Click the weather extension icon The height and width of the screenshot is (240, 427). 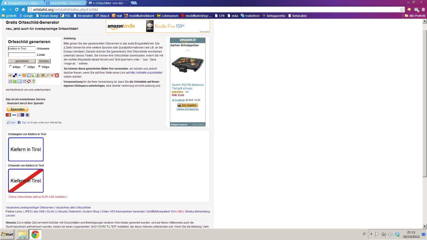click(x=409, y=10)
